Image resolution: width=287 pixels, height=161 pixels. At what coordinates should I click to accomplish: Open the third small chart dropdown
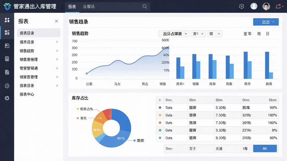[x=215, y=34]
